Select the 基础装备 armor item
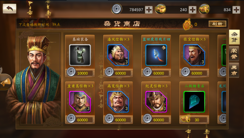This screenshot has width=244, height=138. [x=80, y=55]
